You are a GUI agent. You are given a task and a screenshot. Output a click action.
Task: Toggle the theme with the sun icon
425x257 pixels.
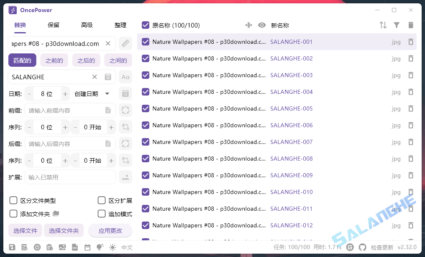(113, 247)
